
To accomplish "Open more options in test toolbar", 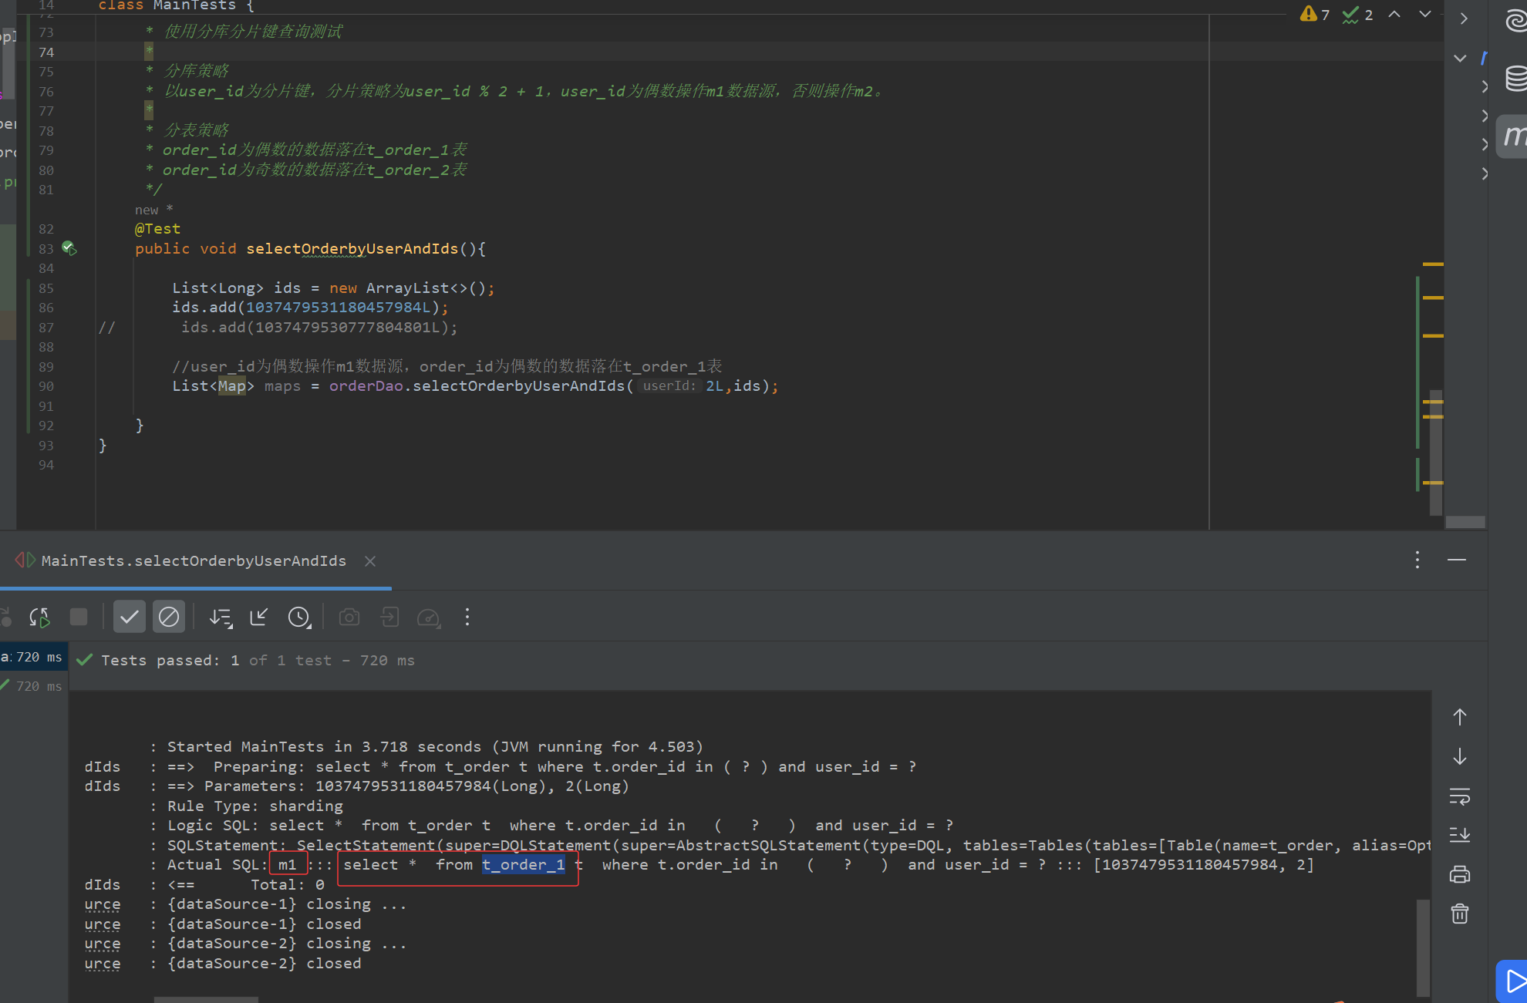I will (467, 617).
